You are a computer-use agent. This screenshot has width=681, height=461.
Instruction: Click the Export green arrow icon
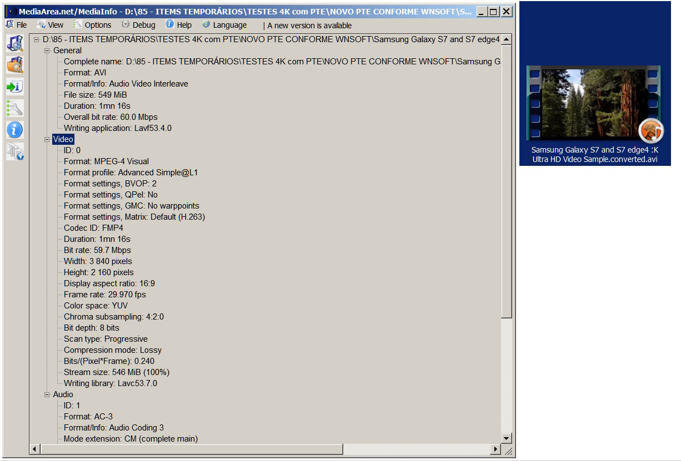tap(15, 87)
